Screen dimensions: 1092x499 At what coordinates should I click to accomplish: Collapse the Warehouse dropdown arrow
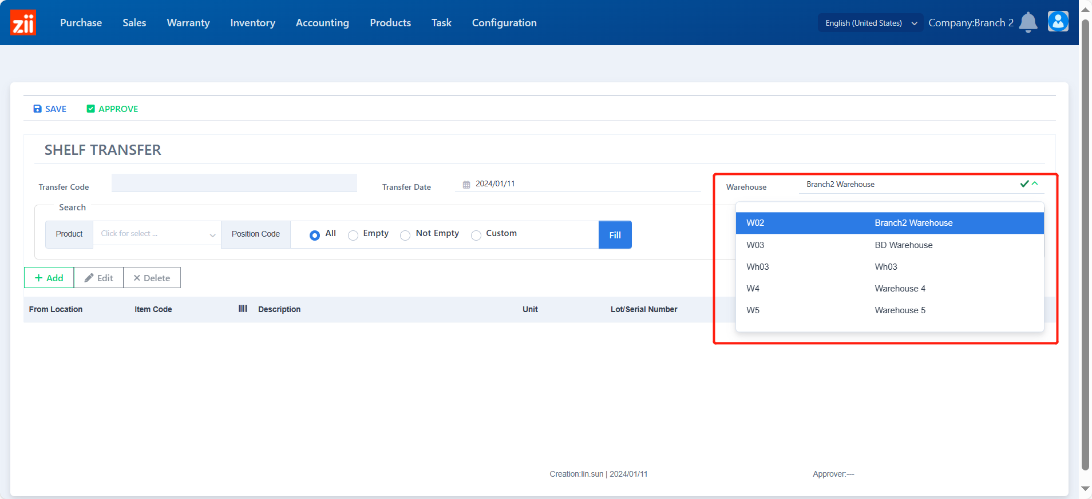click(x=1035, y=183)
